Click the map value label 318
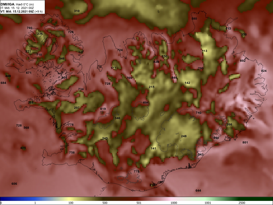273x205 pixels. [x=152, y=185]
